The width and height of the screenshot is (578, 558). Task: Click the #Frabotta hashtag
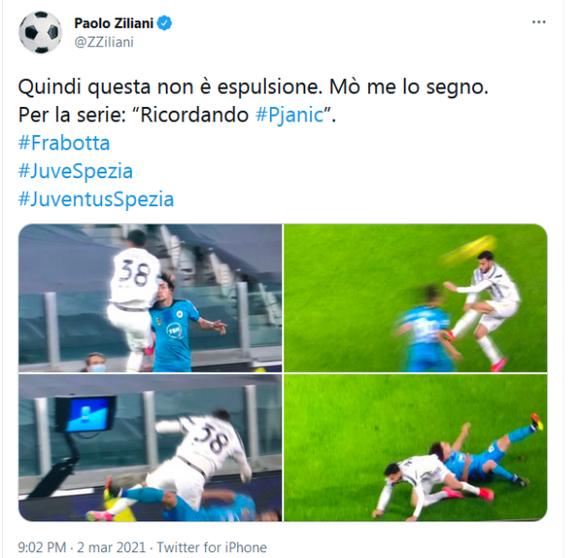(65, 143)
